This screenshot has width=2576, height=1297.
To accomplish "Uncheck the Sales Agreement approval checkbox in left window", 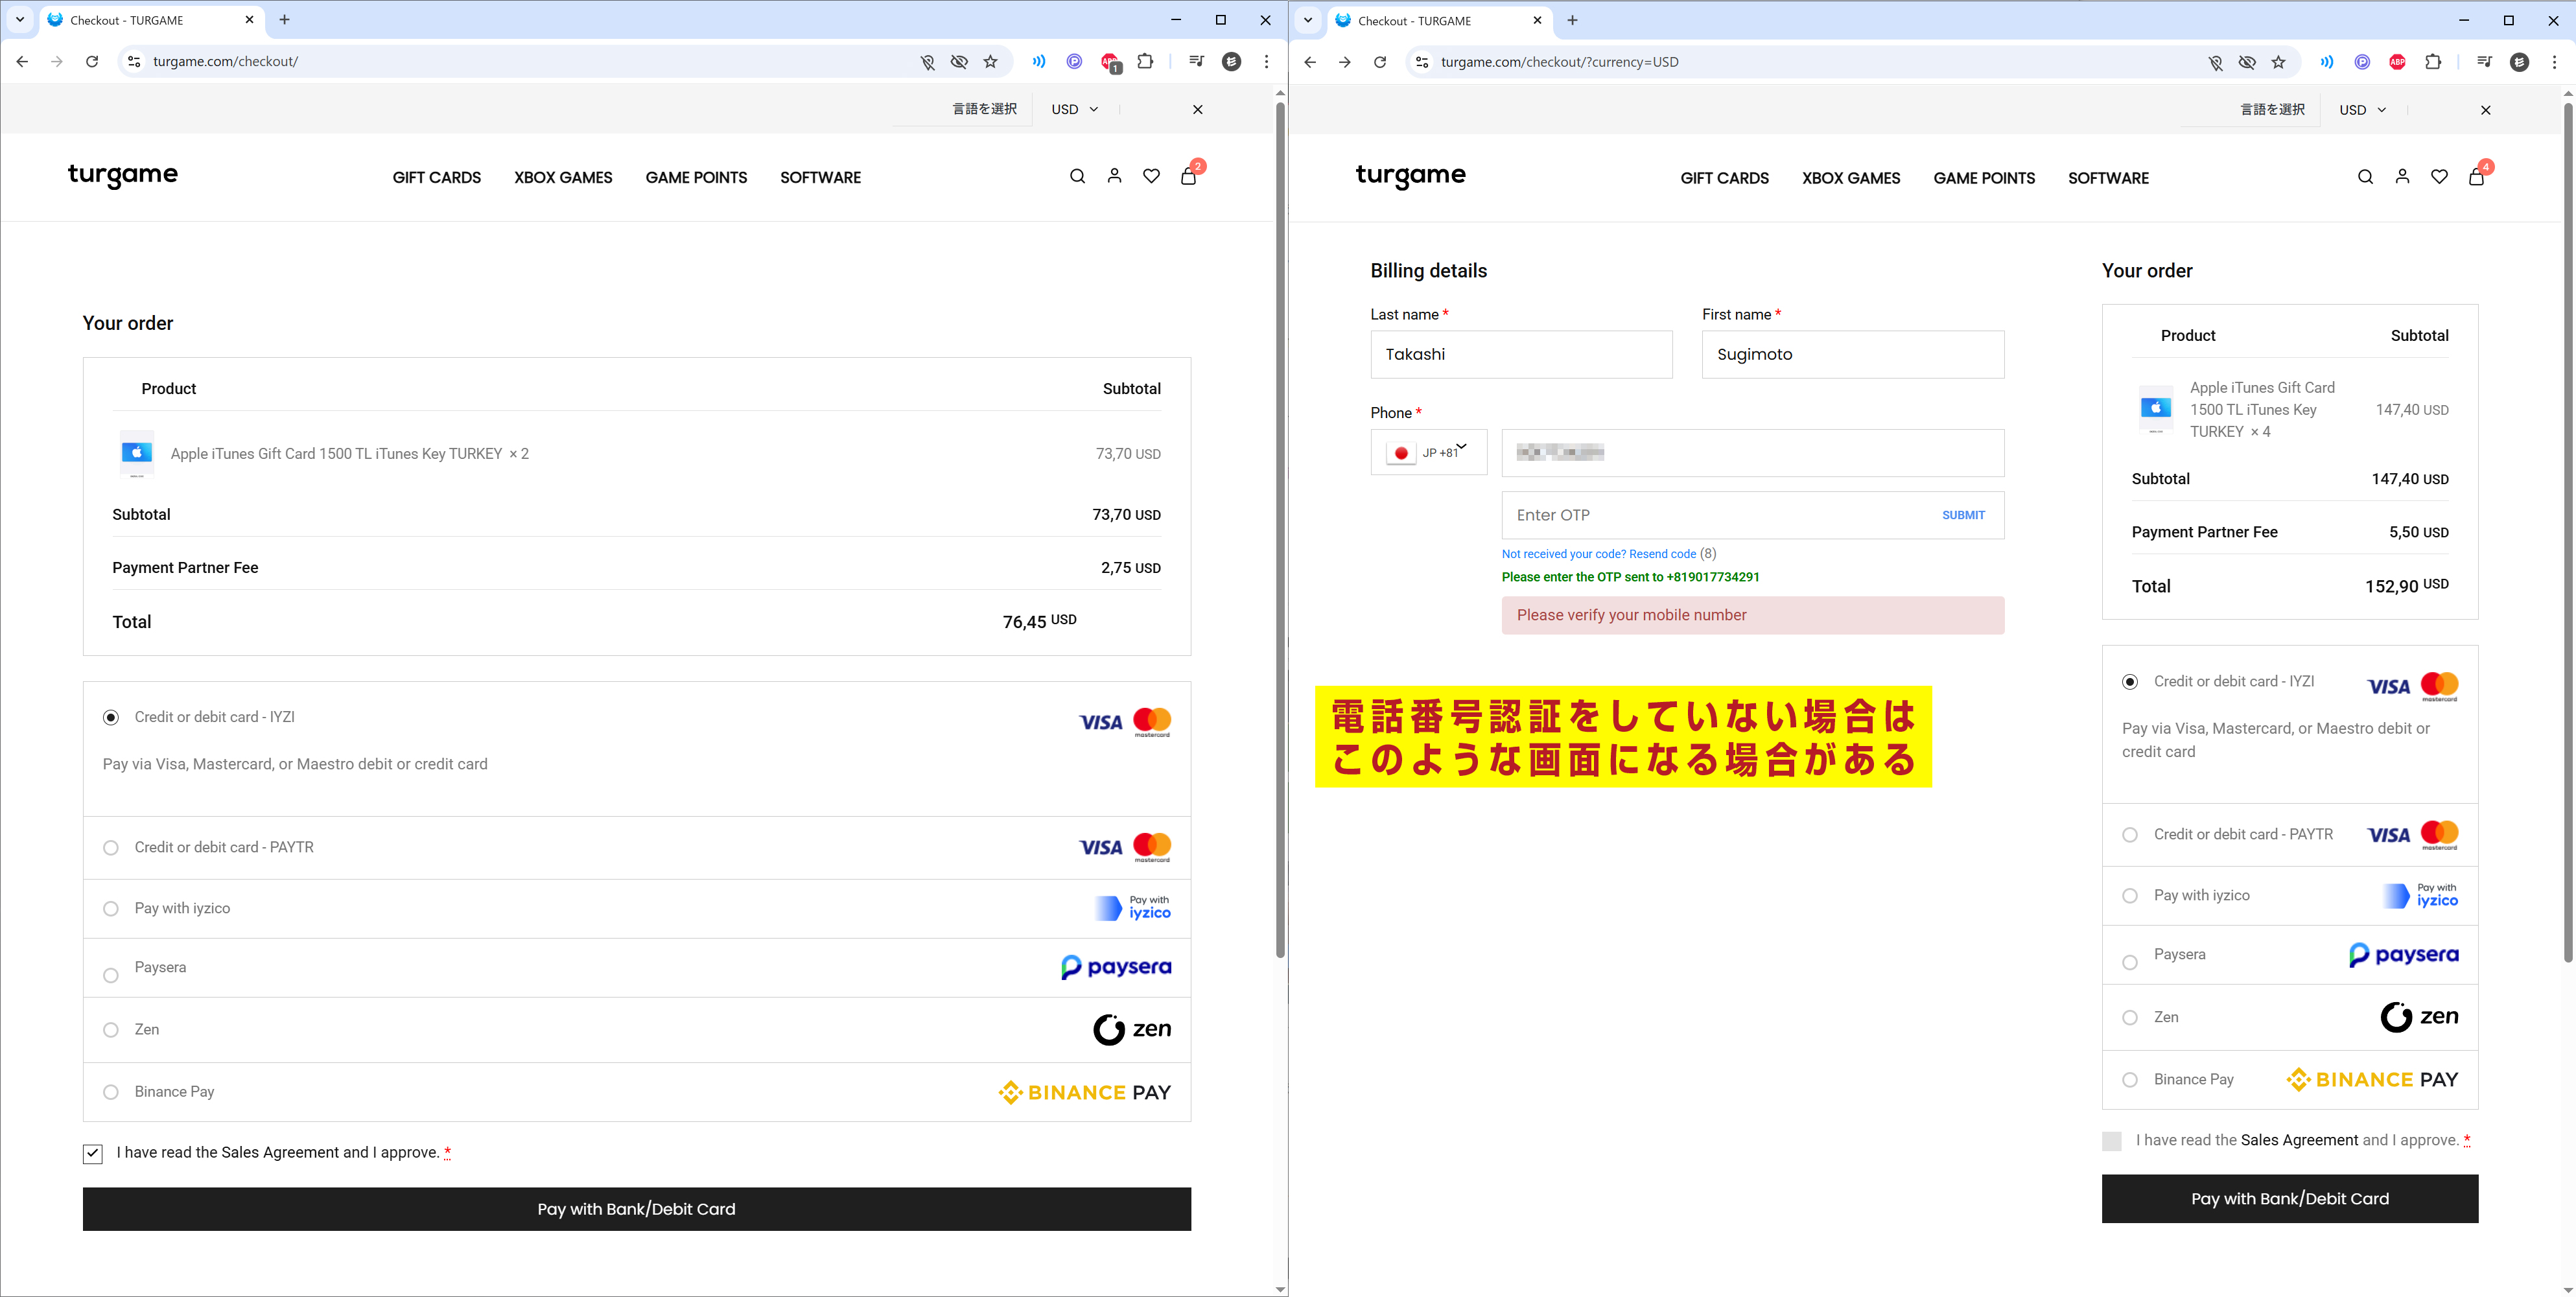I will pos(93,1154).
